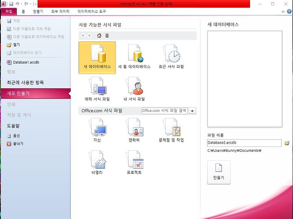Open 최근 서식 파일 templates
The image size is (293, 219).
[x=171, y=57]
